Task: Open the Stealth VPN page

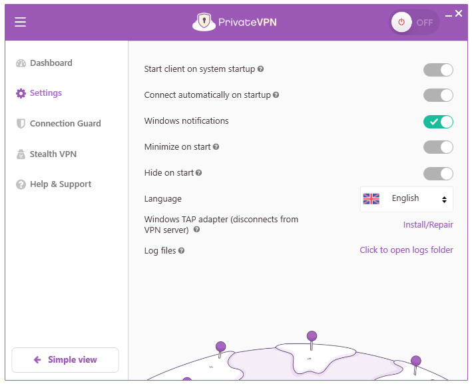Action: (x=53, y=154)
